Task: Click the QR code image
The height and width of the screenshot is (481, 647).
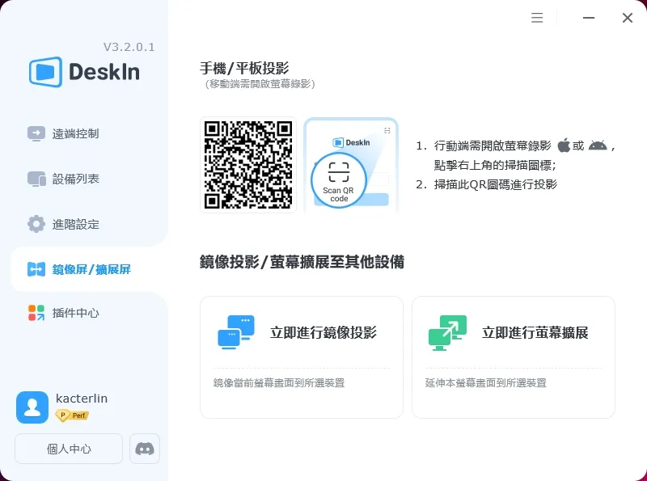Action: pyautogui.click(x=248, y=165)
